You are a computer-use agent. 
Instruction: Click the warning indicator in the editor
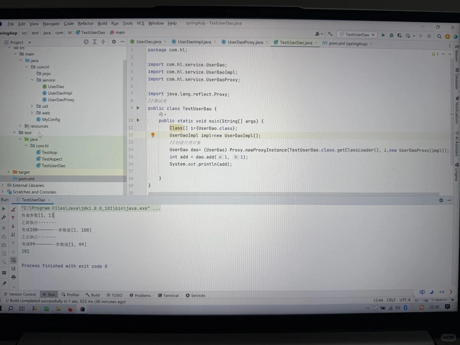(x=435, y=54)
